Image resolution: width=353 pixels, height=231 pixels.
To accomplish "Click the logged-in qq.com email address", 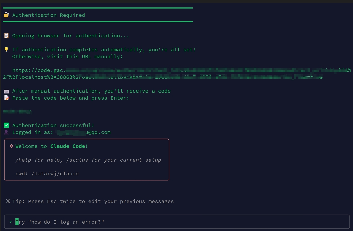I will click(x=83, y=132).
